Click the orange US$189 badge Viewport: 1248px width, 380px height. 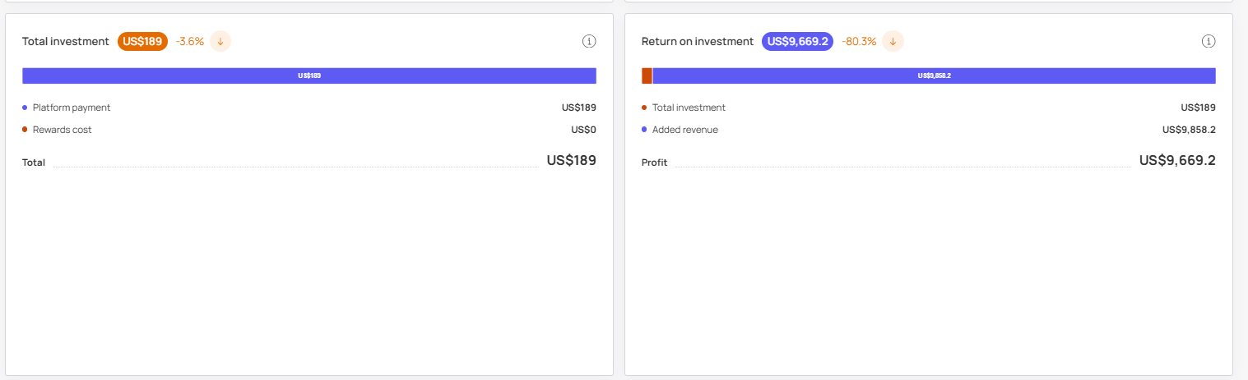[142, 41]
